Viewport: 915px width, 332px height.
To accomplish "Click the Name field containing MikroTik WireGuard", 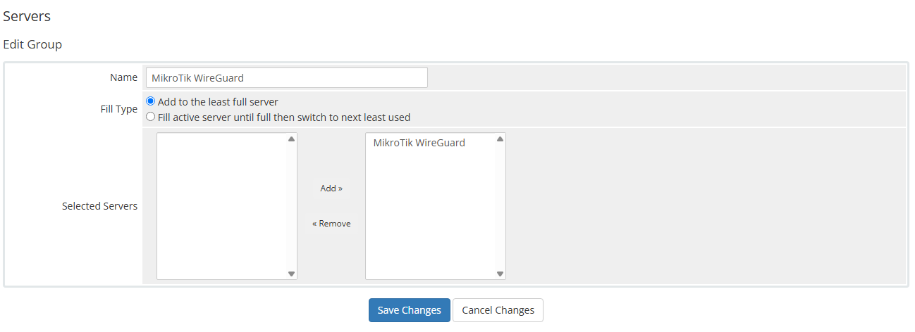I will click(286, 77).
